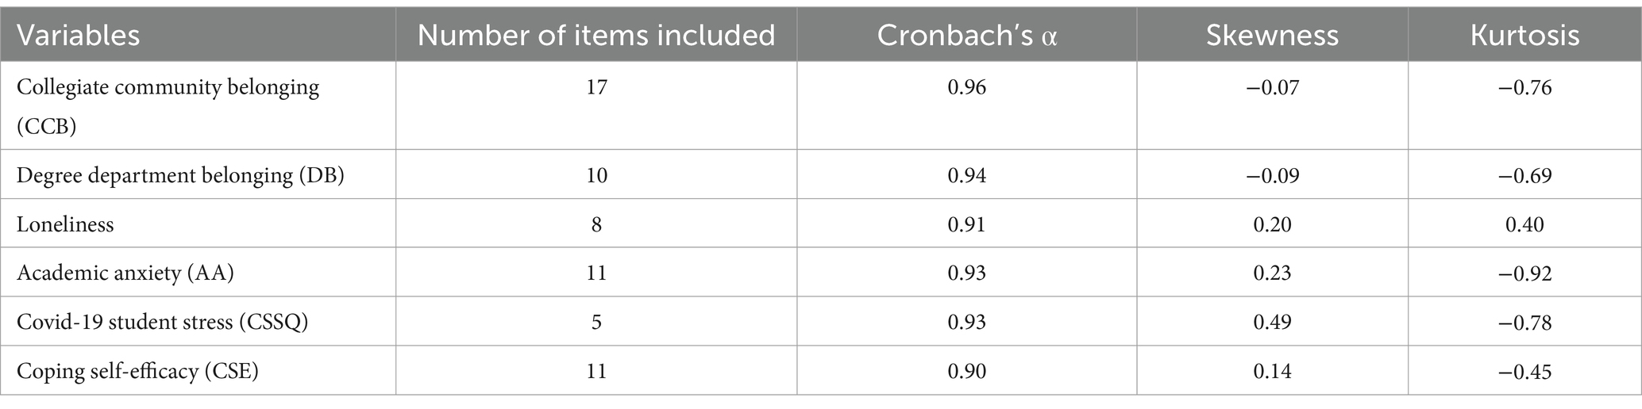Click the Cronbach's alpha value 0.96
This screenshot has width=1642, height=409.
966,87
